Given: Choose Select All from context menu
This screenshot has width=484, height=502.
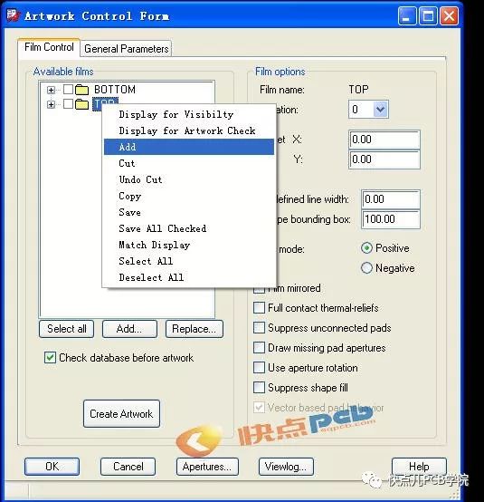Looking at the screenshot, I should coord(189,261).
